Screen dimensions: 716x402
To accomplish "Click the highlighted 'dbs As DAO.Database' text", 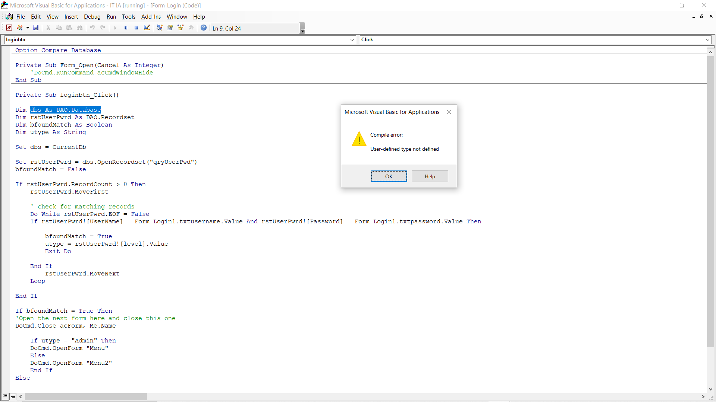I will coord(65,110).
